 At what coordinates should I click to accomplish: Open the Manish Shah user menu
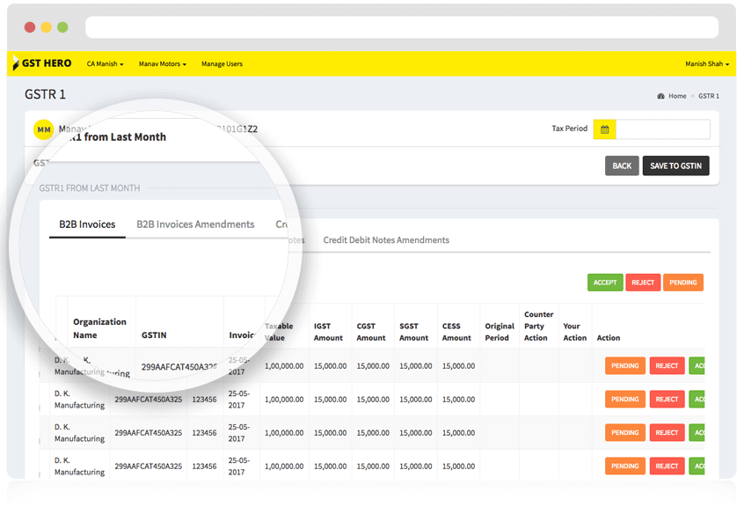click(x=707, y=63)
